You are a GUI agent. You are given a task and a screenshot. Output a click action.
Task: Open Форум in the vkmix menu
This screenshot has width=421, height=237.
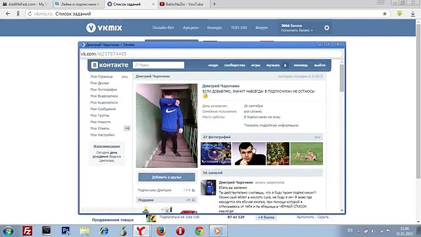pyautogui.click(x=261, y=28)
